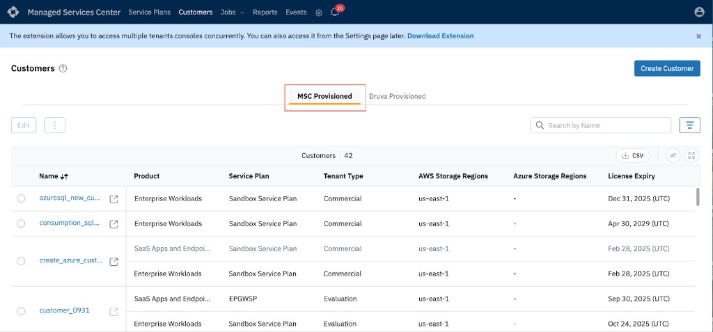Image resolution: width=713 pixels, height=332 pixels.
Task: Open consumption_sql... console launch icon
Action: (113, 223)
